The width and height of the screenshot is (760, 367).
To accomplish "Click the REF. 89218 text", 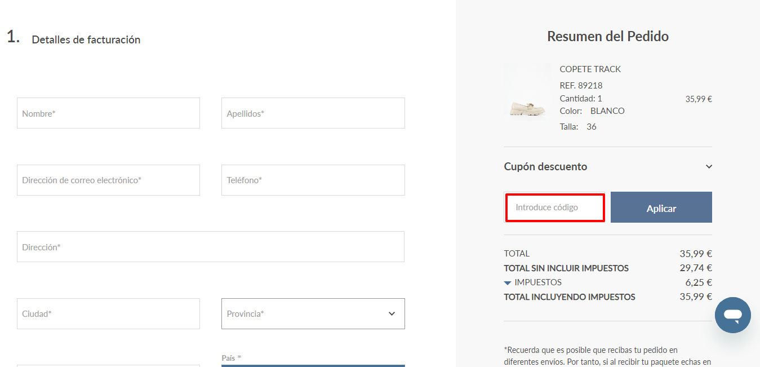I will [581, 86].
